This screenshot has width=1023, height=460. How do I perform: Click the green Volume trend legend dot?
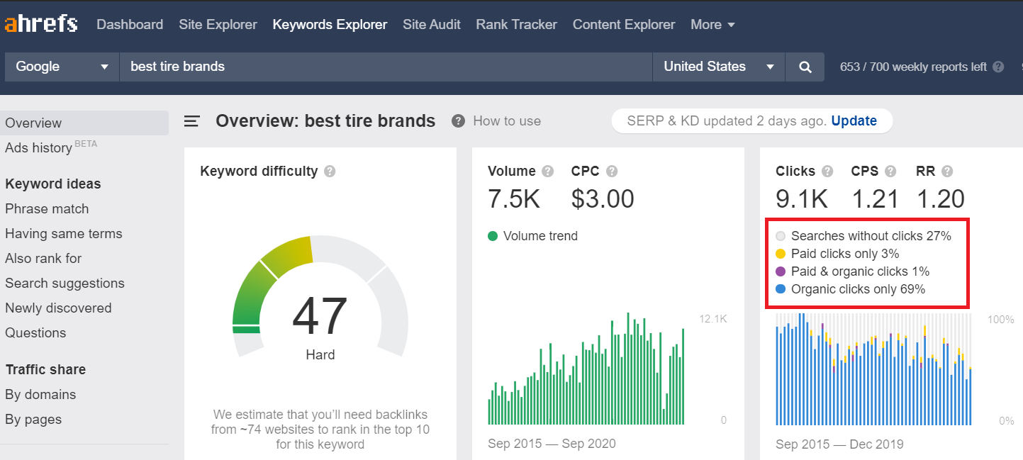(493, 235)
